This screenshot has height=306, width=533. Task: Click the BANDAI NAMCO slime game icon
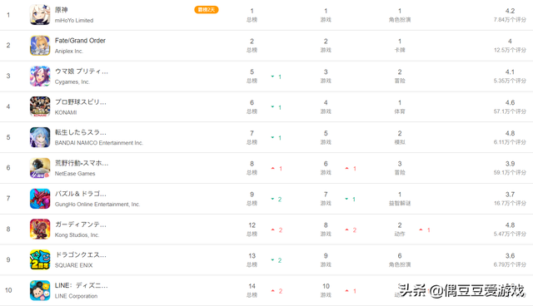40,137
